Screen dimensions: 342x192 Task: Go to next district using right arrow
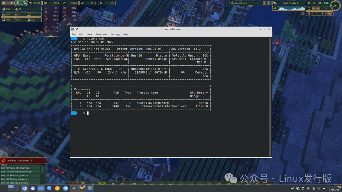tap(269, 3)
